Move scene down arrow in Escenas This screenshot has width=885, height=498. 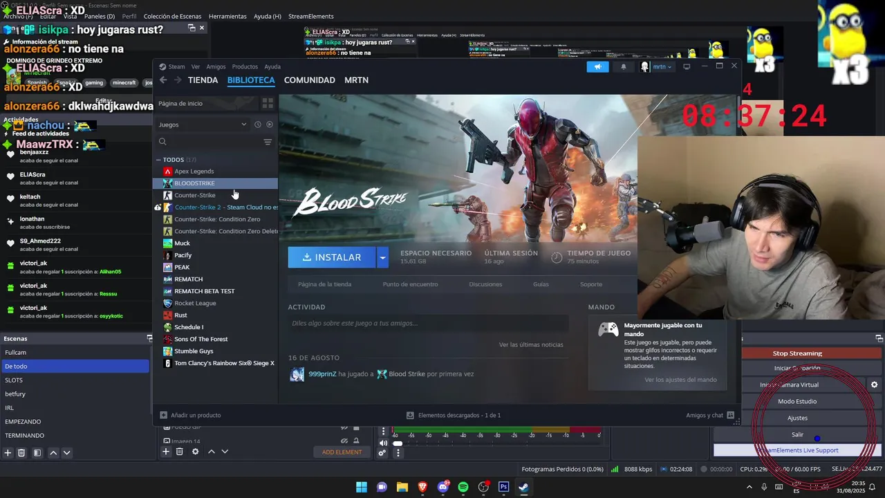click(x=66, y=453)
